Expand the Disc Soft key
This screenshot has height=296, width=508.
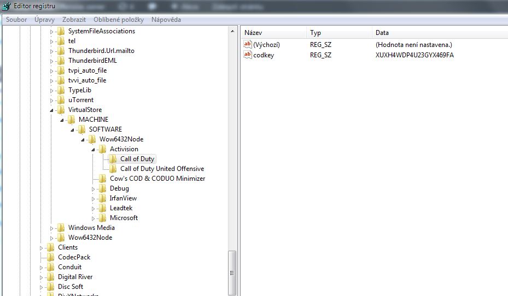pos(41,287)
